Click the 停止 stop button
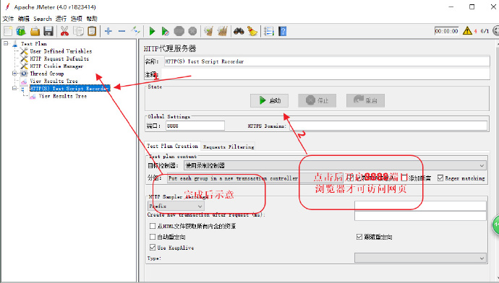 point(317,100)
